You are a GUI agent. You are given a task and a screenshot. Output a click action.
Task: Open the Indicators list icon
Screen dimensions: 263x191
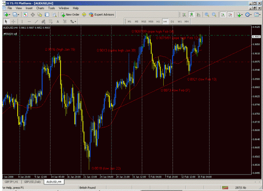[239, 15]
